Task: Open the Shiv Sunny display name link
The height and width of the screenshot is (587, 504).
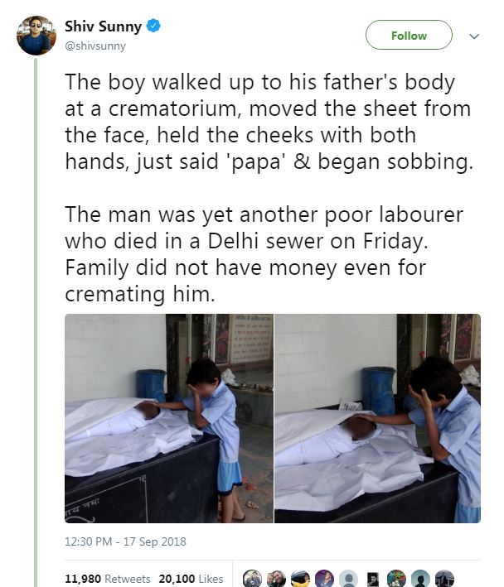Action: tap(103, 27)
